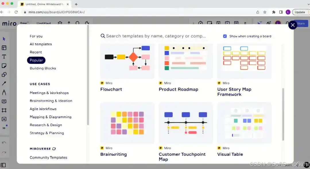Click the board search magnifier in top bar
The height and width of the screenshot is (169, 310).
click(x=77, y=23)
